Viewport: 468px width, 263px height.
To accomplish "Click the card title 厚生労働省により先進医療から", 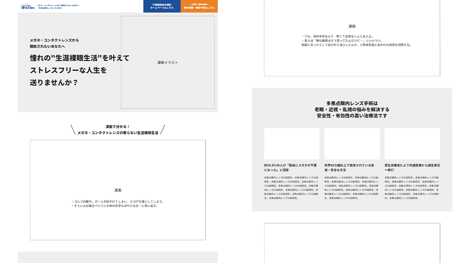I will coord(412,168).
